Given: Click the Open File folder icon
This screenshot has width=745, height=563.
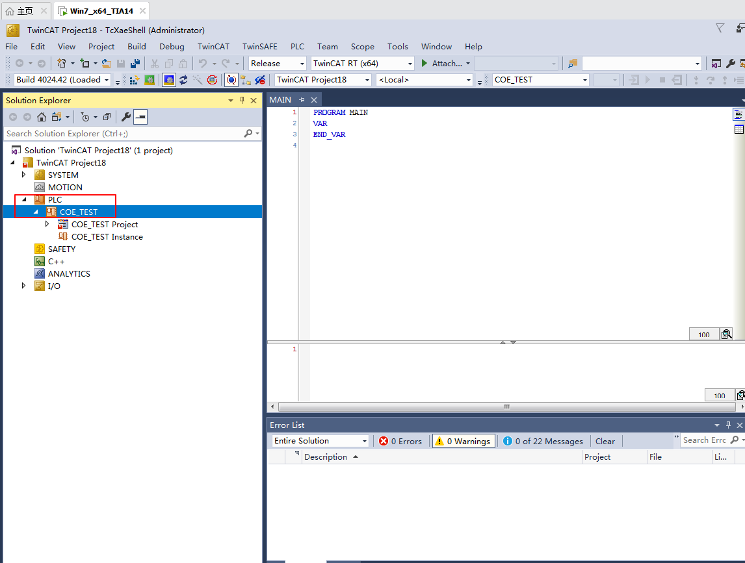Looking at the screenshot, I should (x=107, y=63).
